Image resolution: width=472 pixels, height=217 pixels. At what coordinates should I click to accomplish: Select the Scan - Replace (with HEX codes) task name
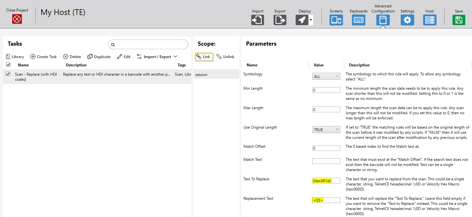[x=36, y=77]
